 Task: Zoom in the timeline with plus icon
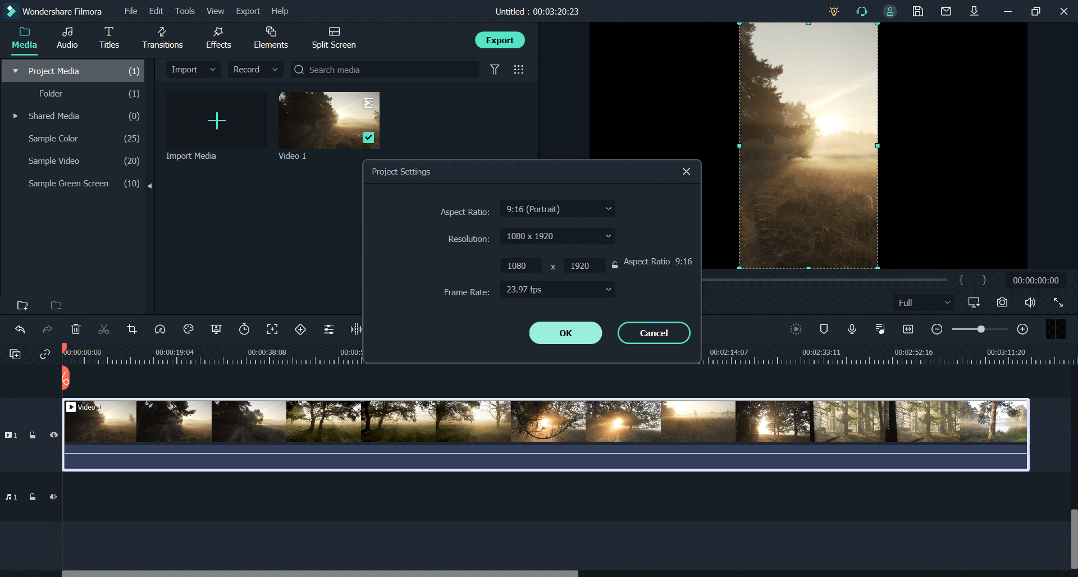(x=1022, y=329)
